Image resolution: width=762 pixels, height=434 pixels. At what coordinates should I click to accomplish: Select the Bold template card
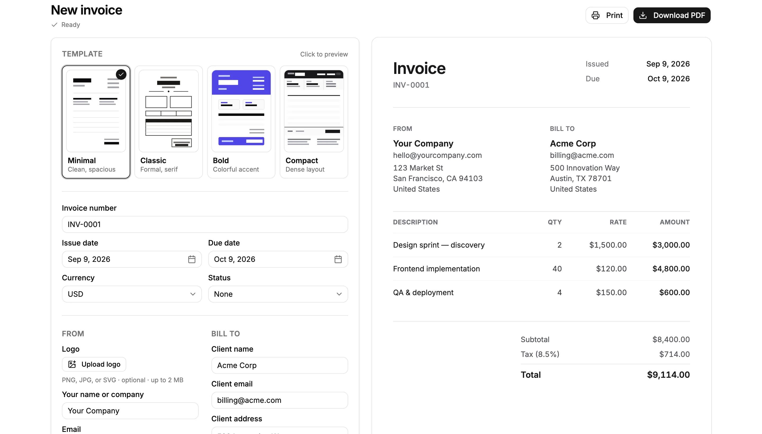(241, 122)
